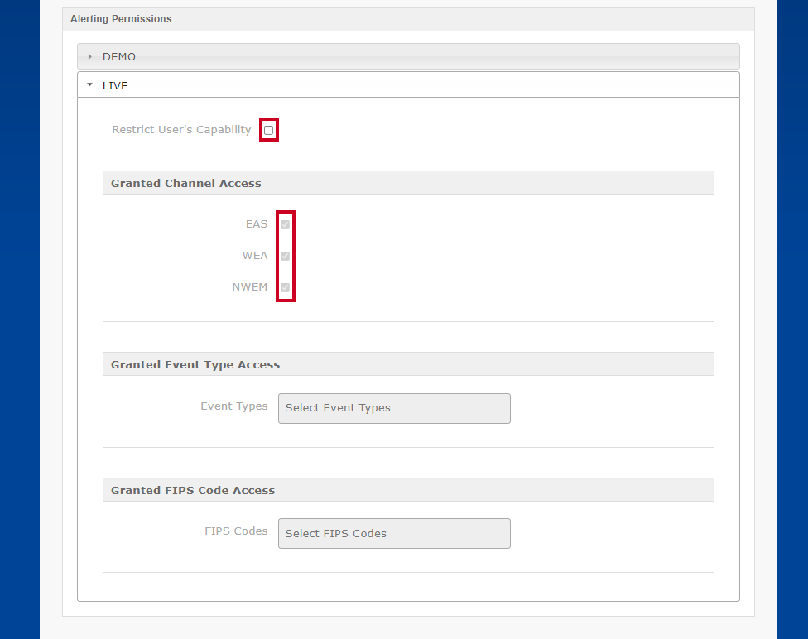Click the EAS label
Screen dimensions: 808x639
tap(257, 224)
